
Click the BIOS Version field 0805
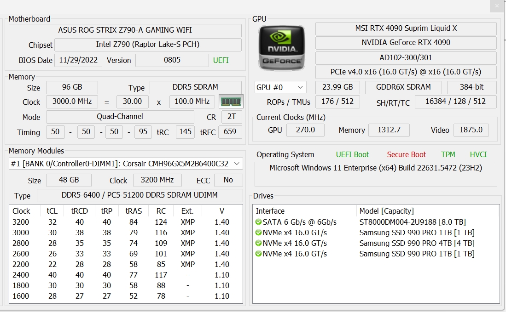click(172, 60)
